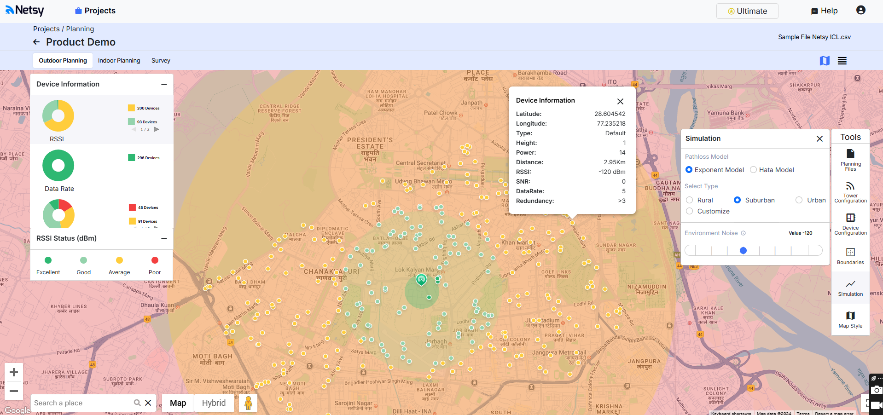Switch to the Indoor Planning tab

119,60
